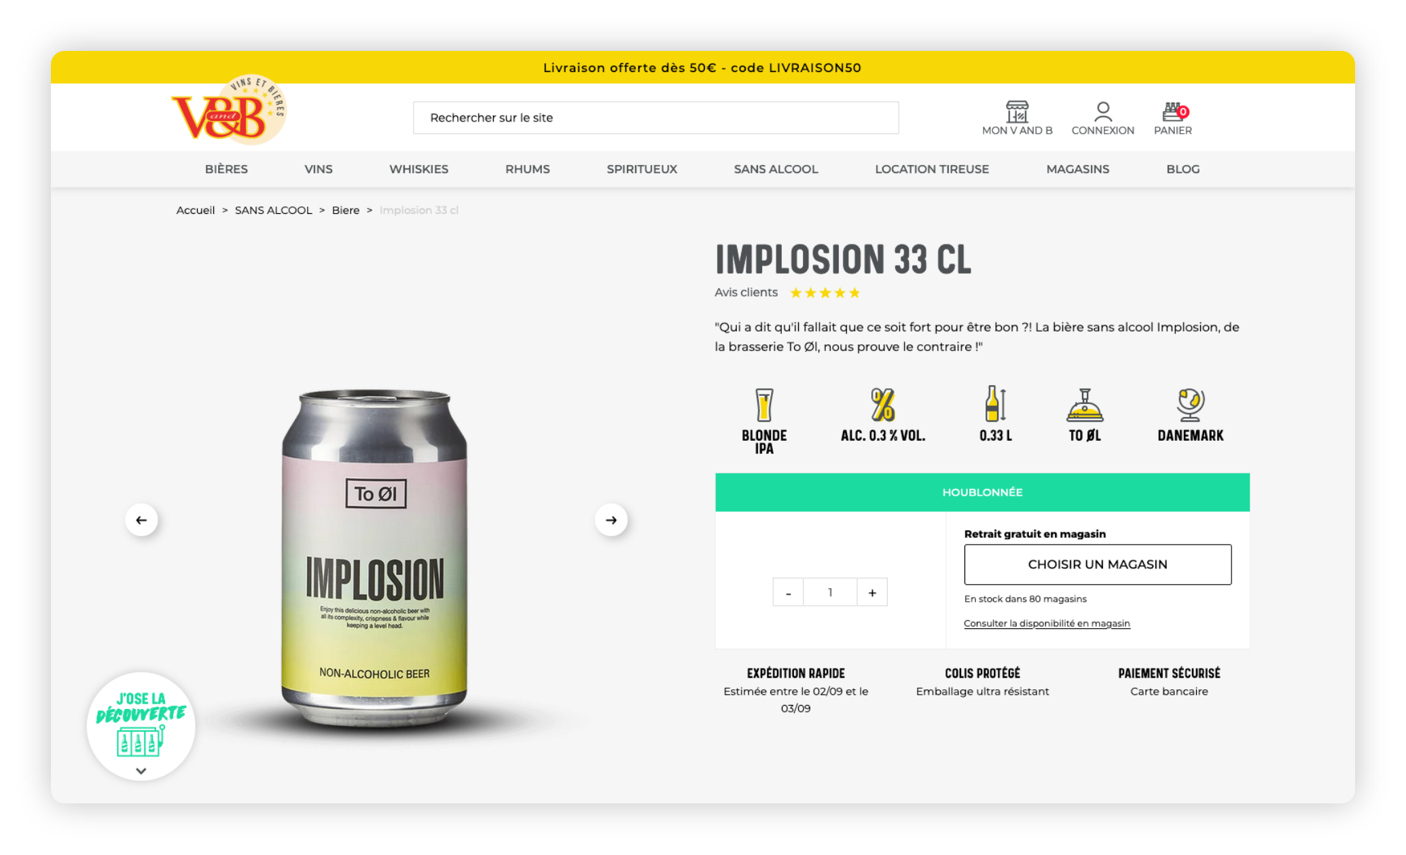Increase quantity with plus button
Image resolution: width=1406 pixels, height=855 pixels.
pyautogui.click(x=872, y=593)
